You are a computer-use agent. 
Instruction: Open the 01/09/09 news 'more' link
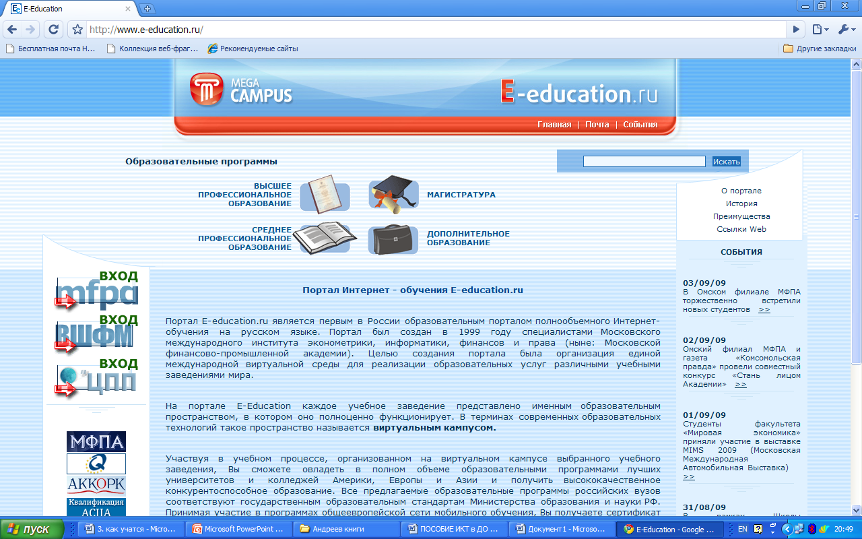click(x=689, y=476)
